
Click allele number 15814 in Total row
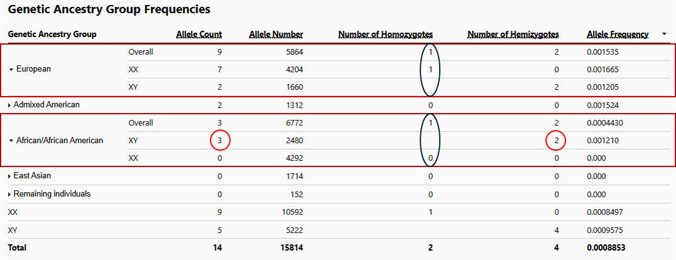click(x=291, y=248)
